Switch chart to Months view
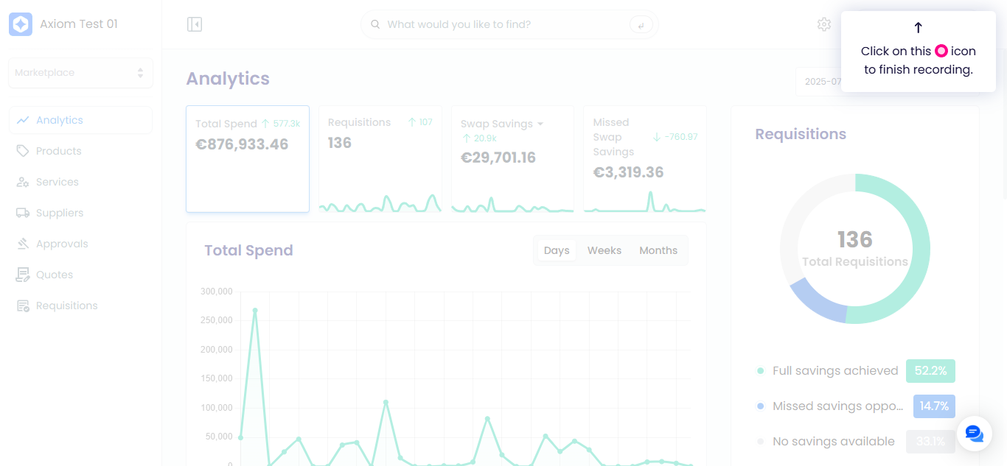The image size is (1007, 466). point(658,250)
